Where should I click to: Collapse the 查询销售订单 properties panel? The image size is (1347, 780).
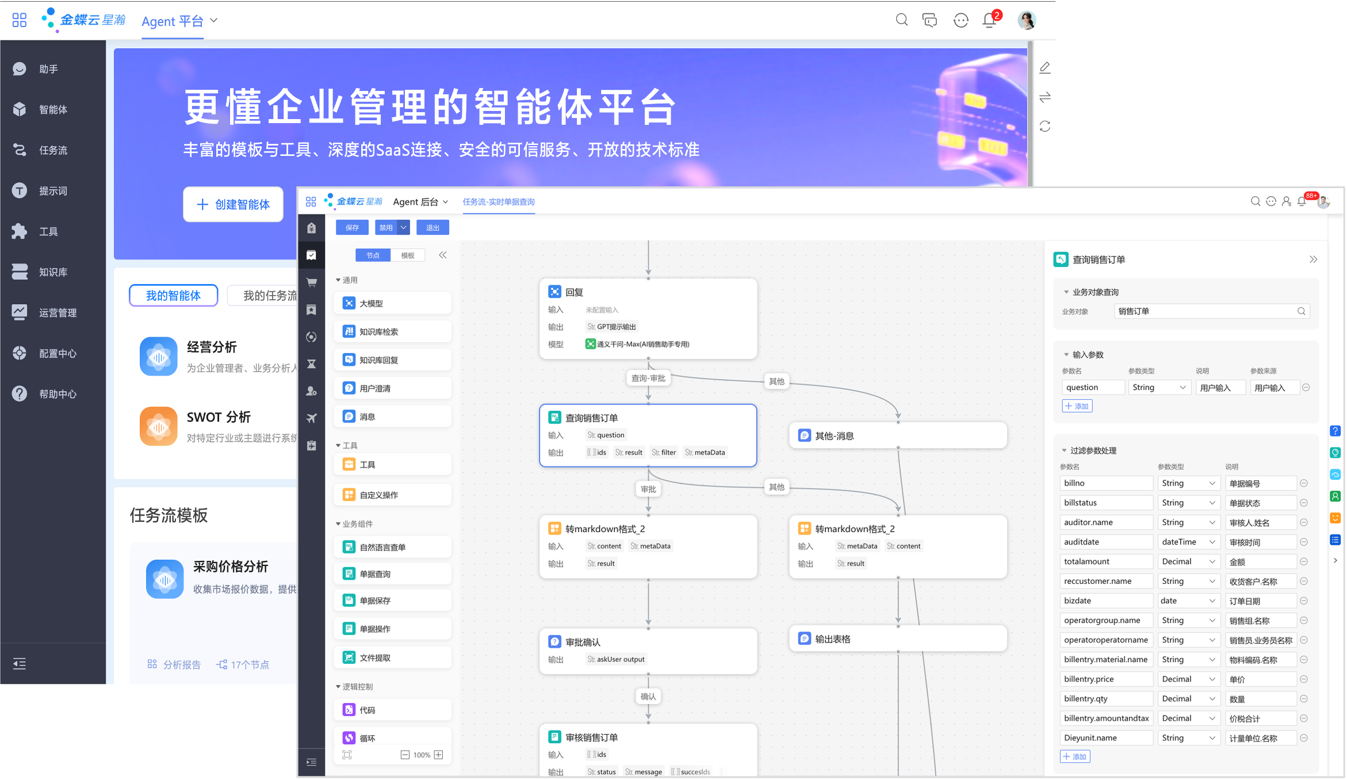point(1313,259)
